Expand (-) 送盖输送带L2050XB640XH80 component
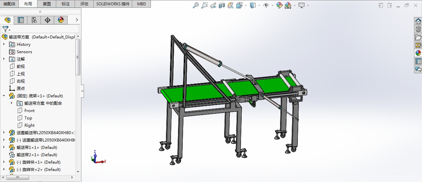This screenshot has height=182, width=422. (x=4, y=140)
